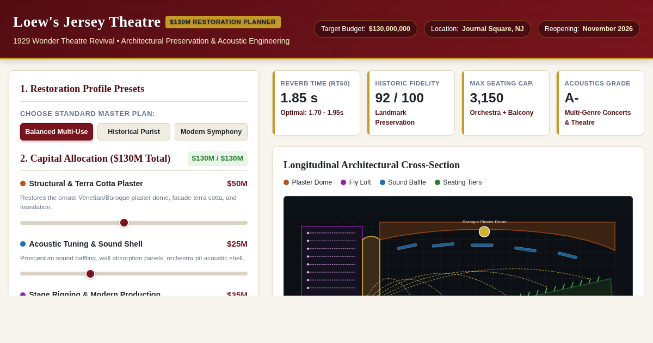Open the Reverb Time (RT60) stat card

pyautogui.click(x=316, y=103)
